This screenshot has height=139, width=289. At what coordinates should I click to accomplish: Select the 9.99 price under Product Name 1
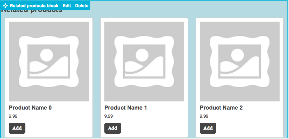pos(108,116)
